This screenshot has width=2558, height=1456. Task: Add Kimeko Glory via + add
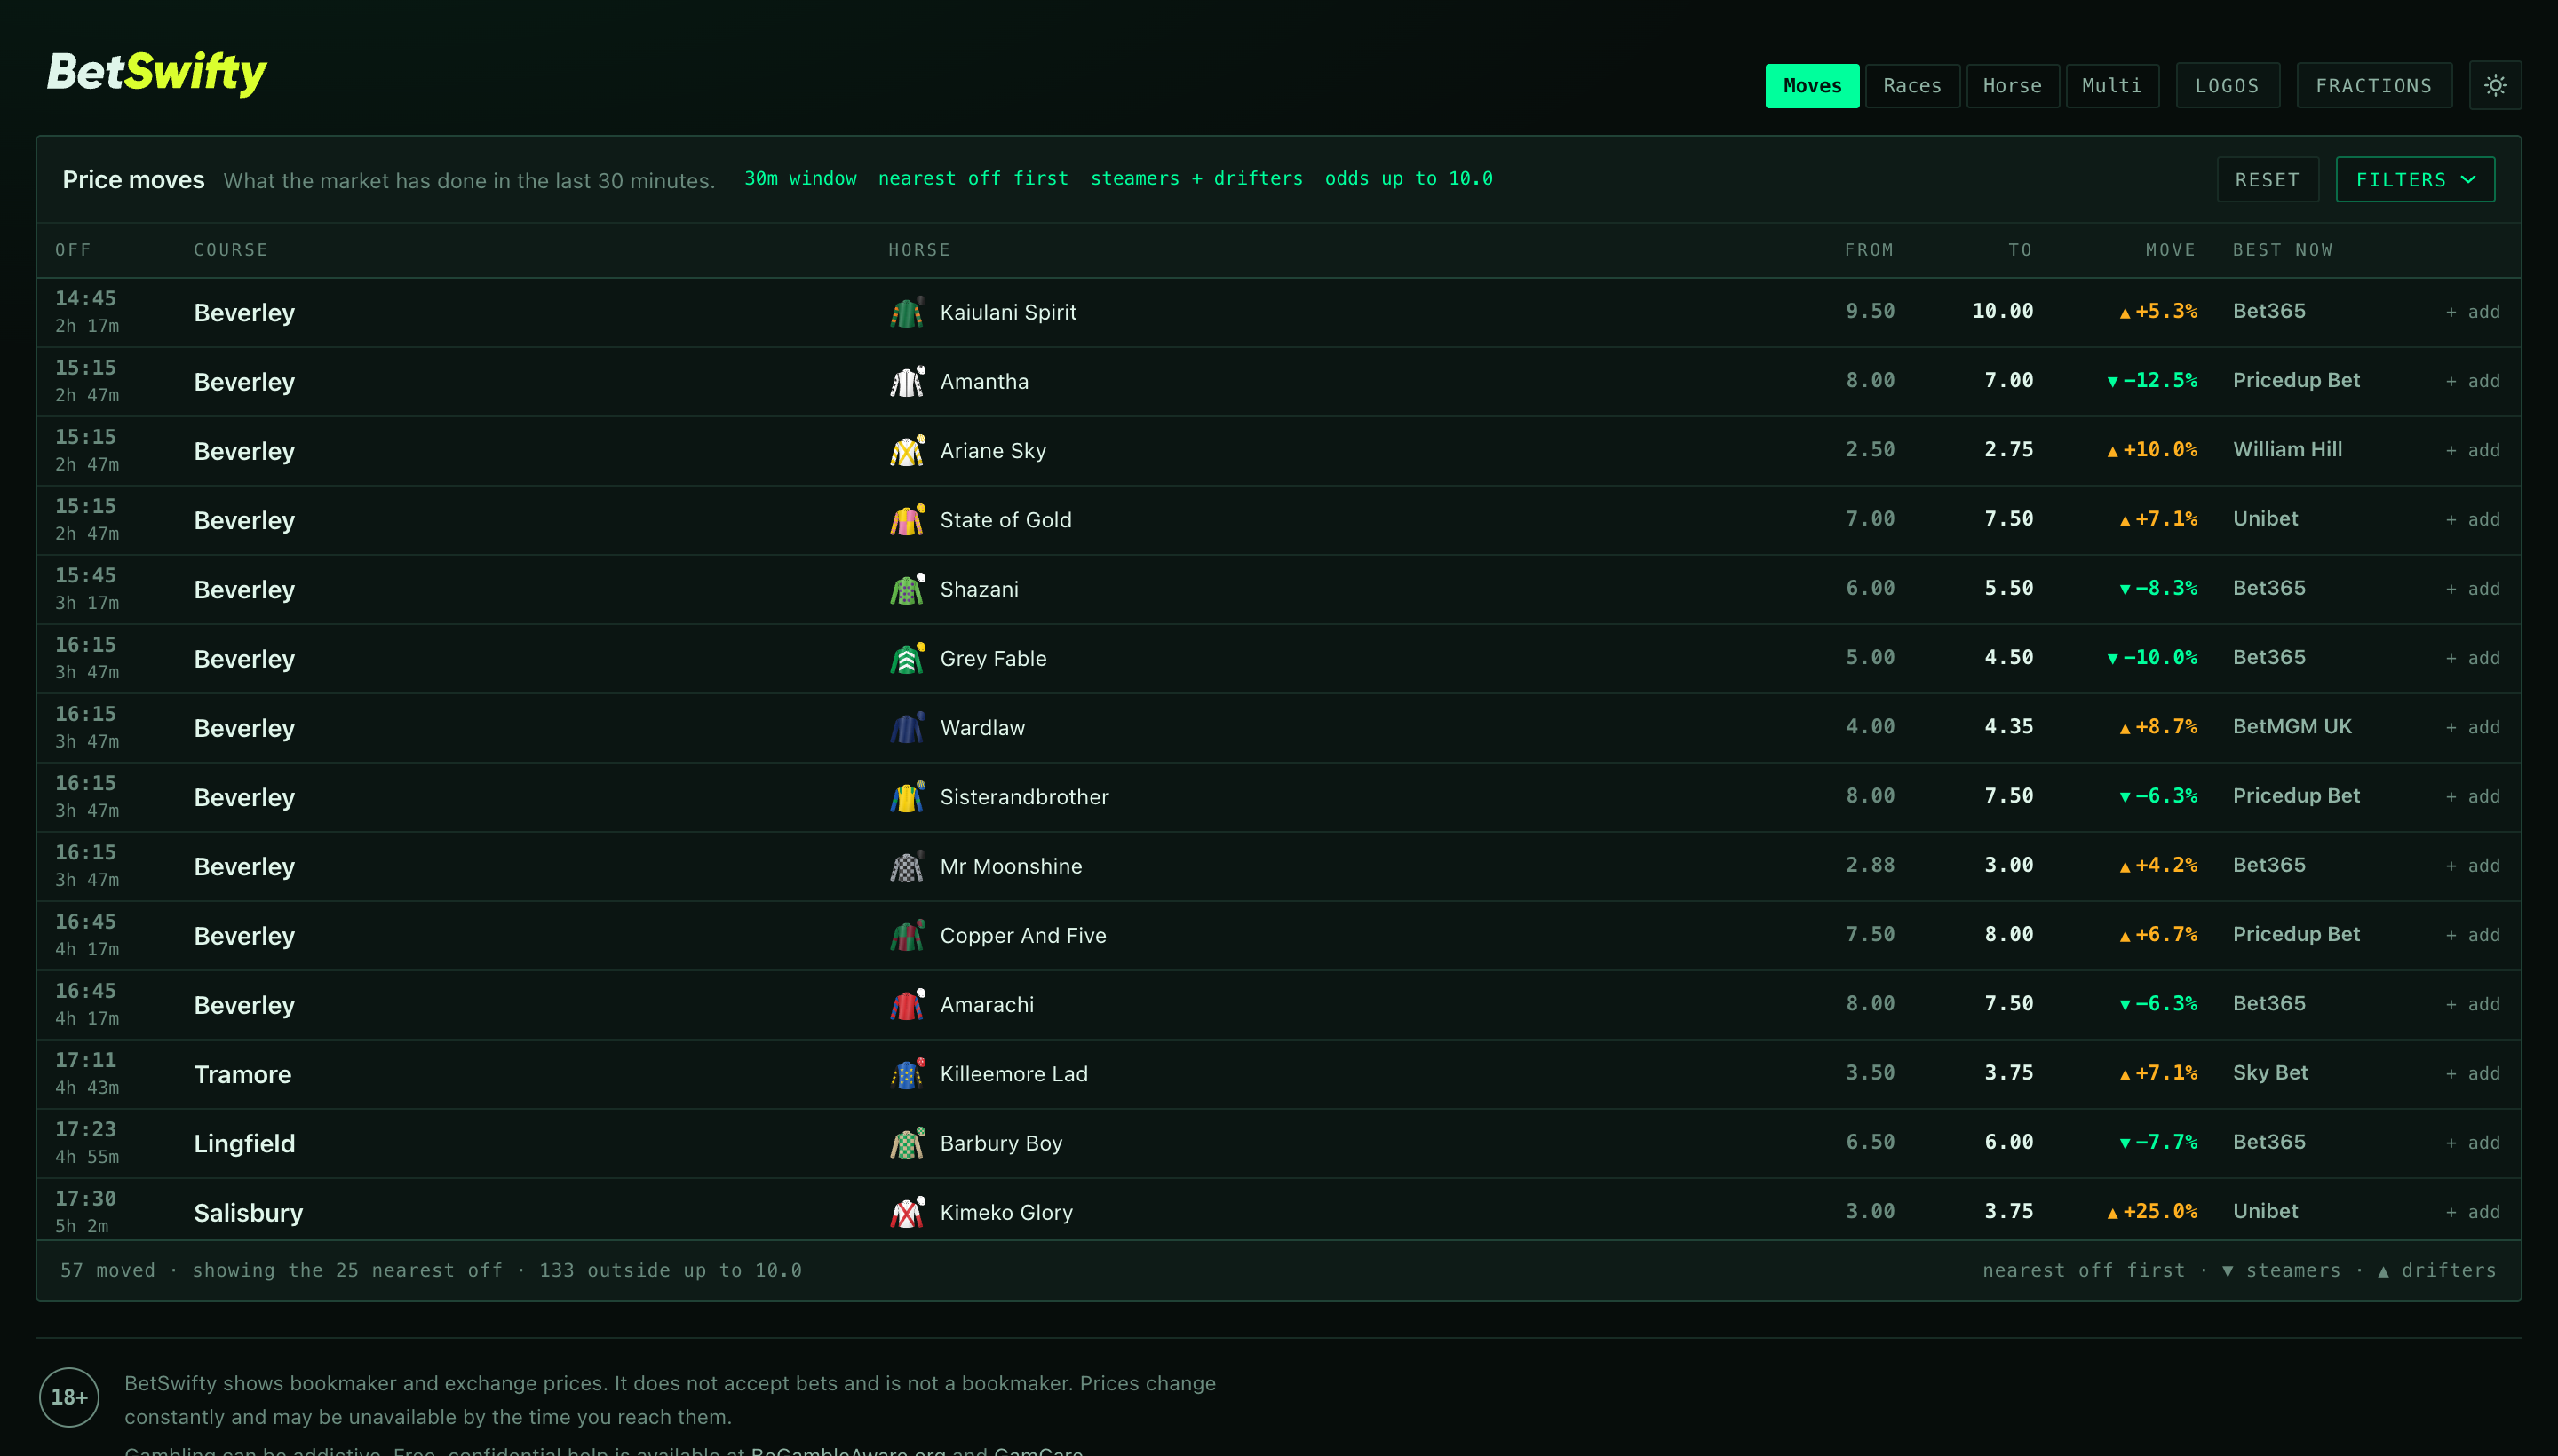coord(2473,1212)
